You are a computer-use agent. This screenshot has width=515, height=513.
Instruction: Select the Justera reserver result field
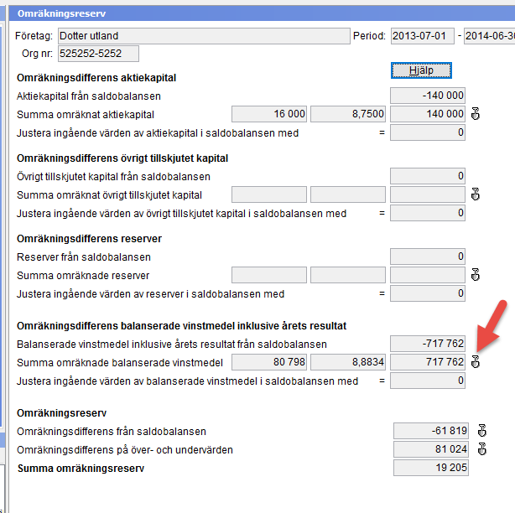click(428, 293)
